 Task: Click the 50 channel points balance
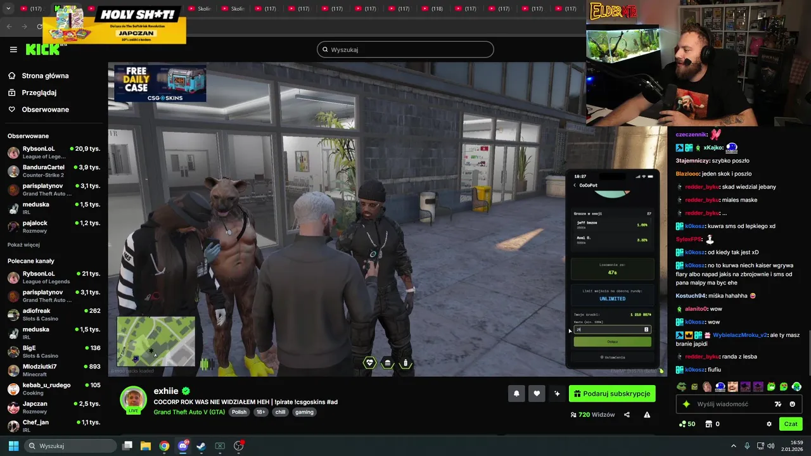click(687, 424)
